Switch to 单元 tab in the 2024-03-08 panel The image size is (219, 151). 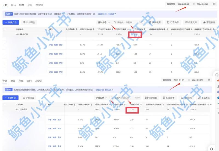coord(13,5)
